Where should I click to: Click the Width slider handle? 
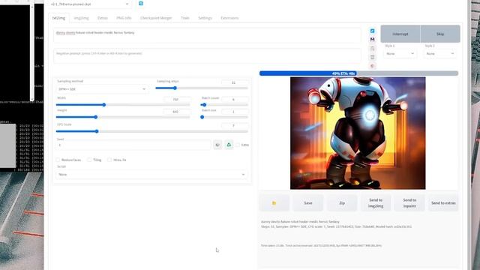point(104,105)
